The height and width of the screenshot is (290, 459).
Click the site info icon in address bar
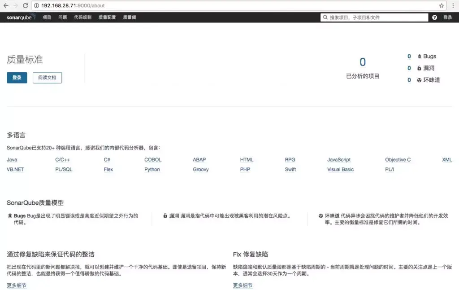[x=36, y=5]
